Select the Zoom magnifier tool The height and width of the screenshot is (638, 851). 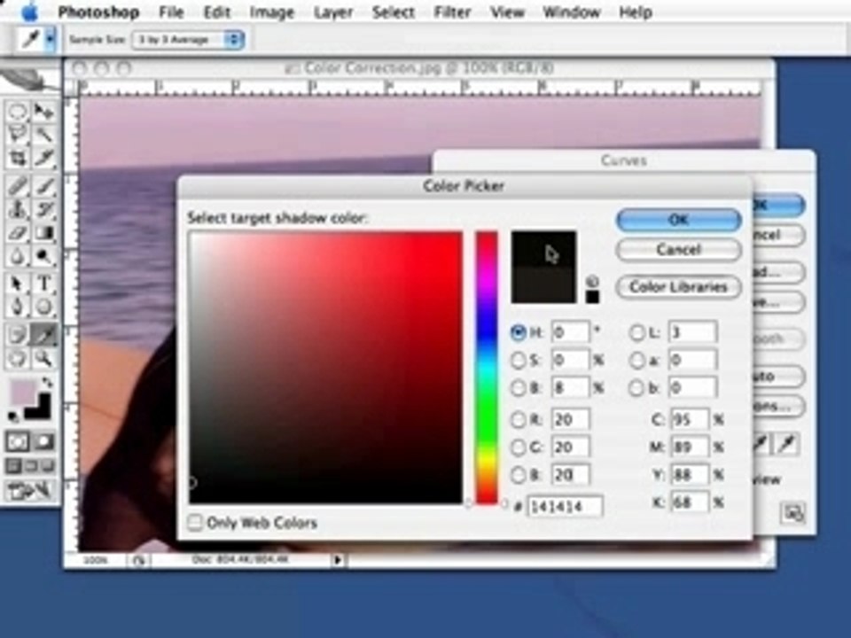(x=43, y=358)
